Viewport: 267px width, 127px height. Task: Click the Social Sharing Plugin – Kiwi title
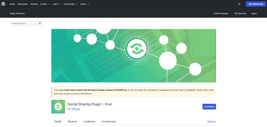[x=90, y=104]
